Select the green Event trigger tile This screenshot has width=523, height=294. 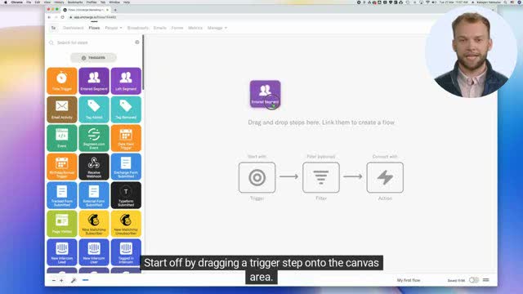pos(62,138)
